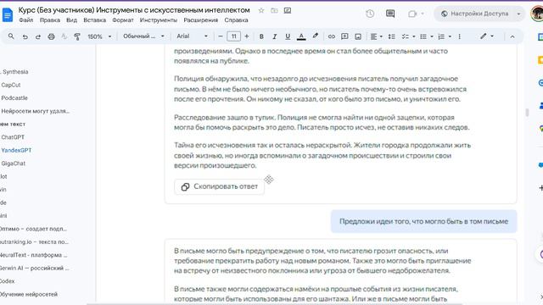The height and width of the screenshot is (305, 543).
Task: Open text color picker
Action: tap(301, 36)
